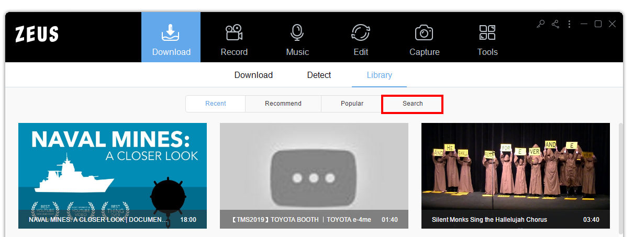Open the Toyota Booth e-4me video thumbnail

point(314,176)
